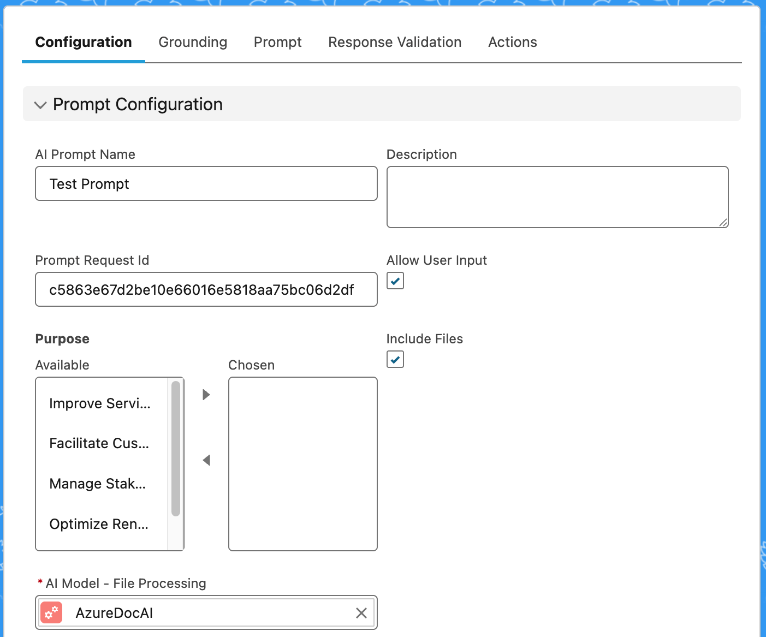Open the Actions tab
Viewport: 766px width, 637px height.
click(512, 42)
